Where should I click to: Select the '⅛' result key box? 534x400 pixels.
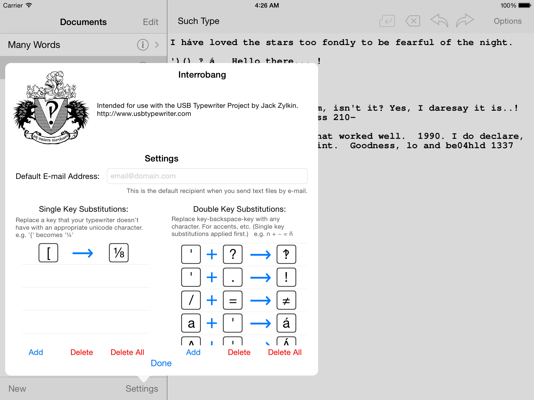coord(119,253)
